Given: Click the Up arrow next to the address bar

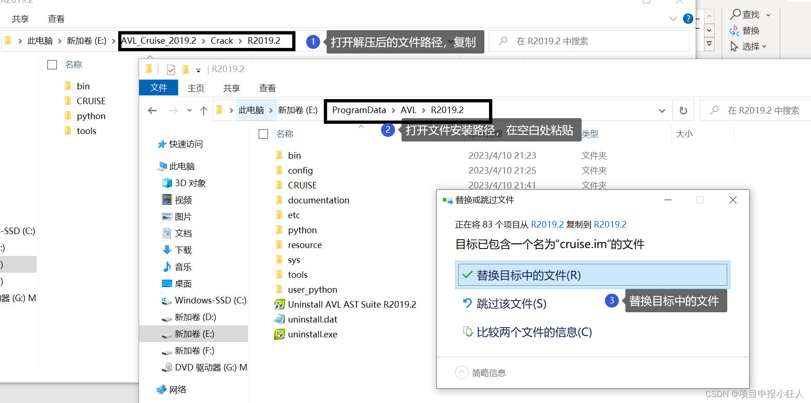Looking at the screenshot, I should click(204, 110).
